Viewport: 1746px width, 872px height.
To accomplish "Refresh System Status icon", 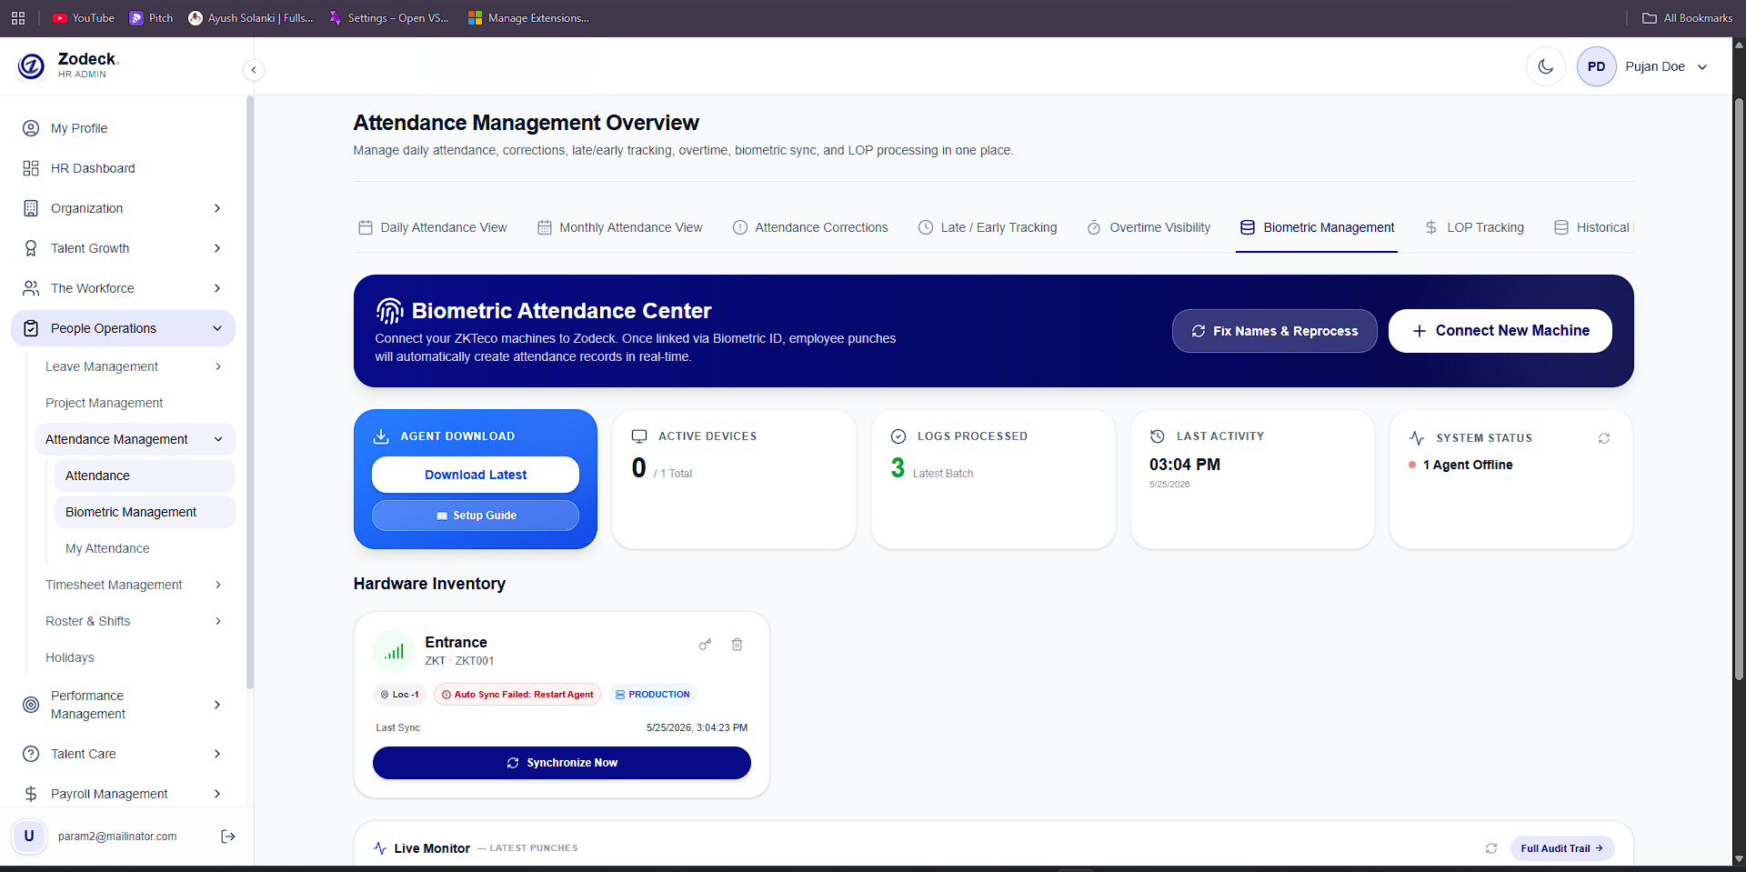I will (1604, 438).
